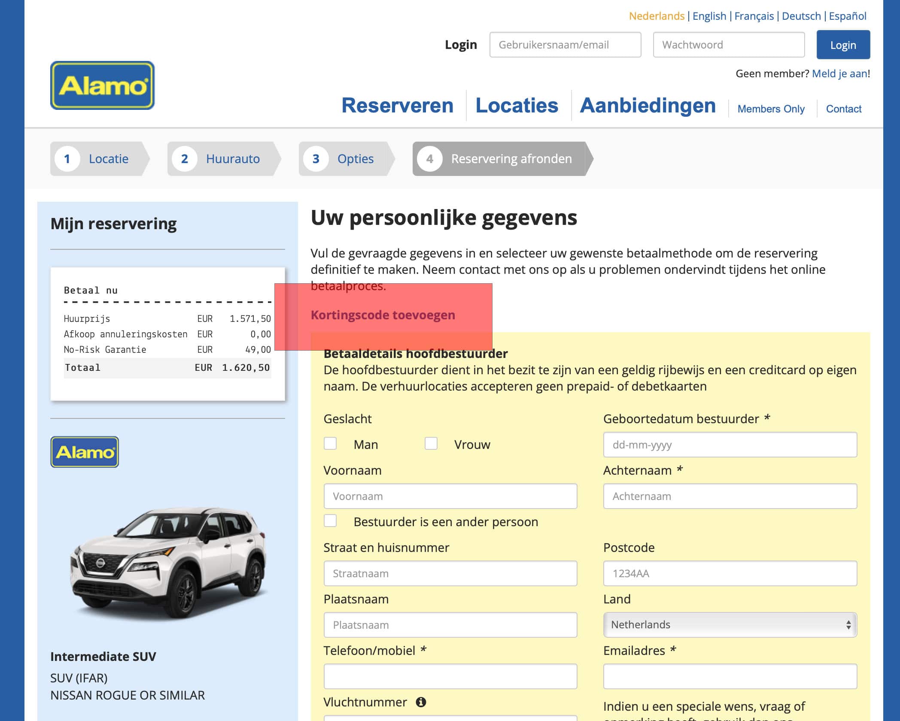900x721 pixels.
Task: Open the Reserveren menu item
Action: coord(398,106)
